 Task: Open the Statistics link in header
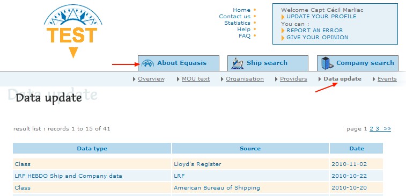pos(237,23)
